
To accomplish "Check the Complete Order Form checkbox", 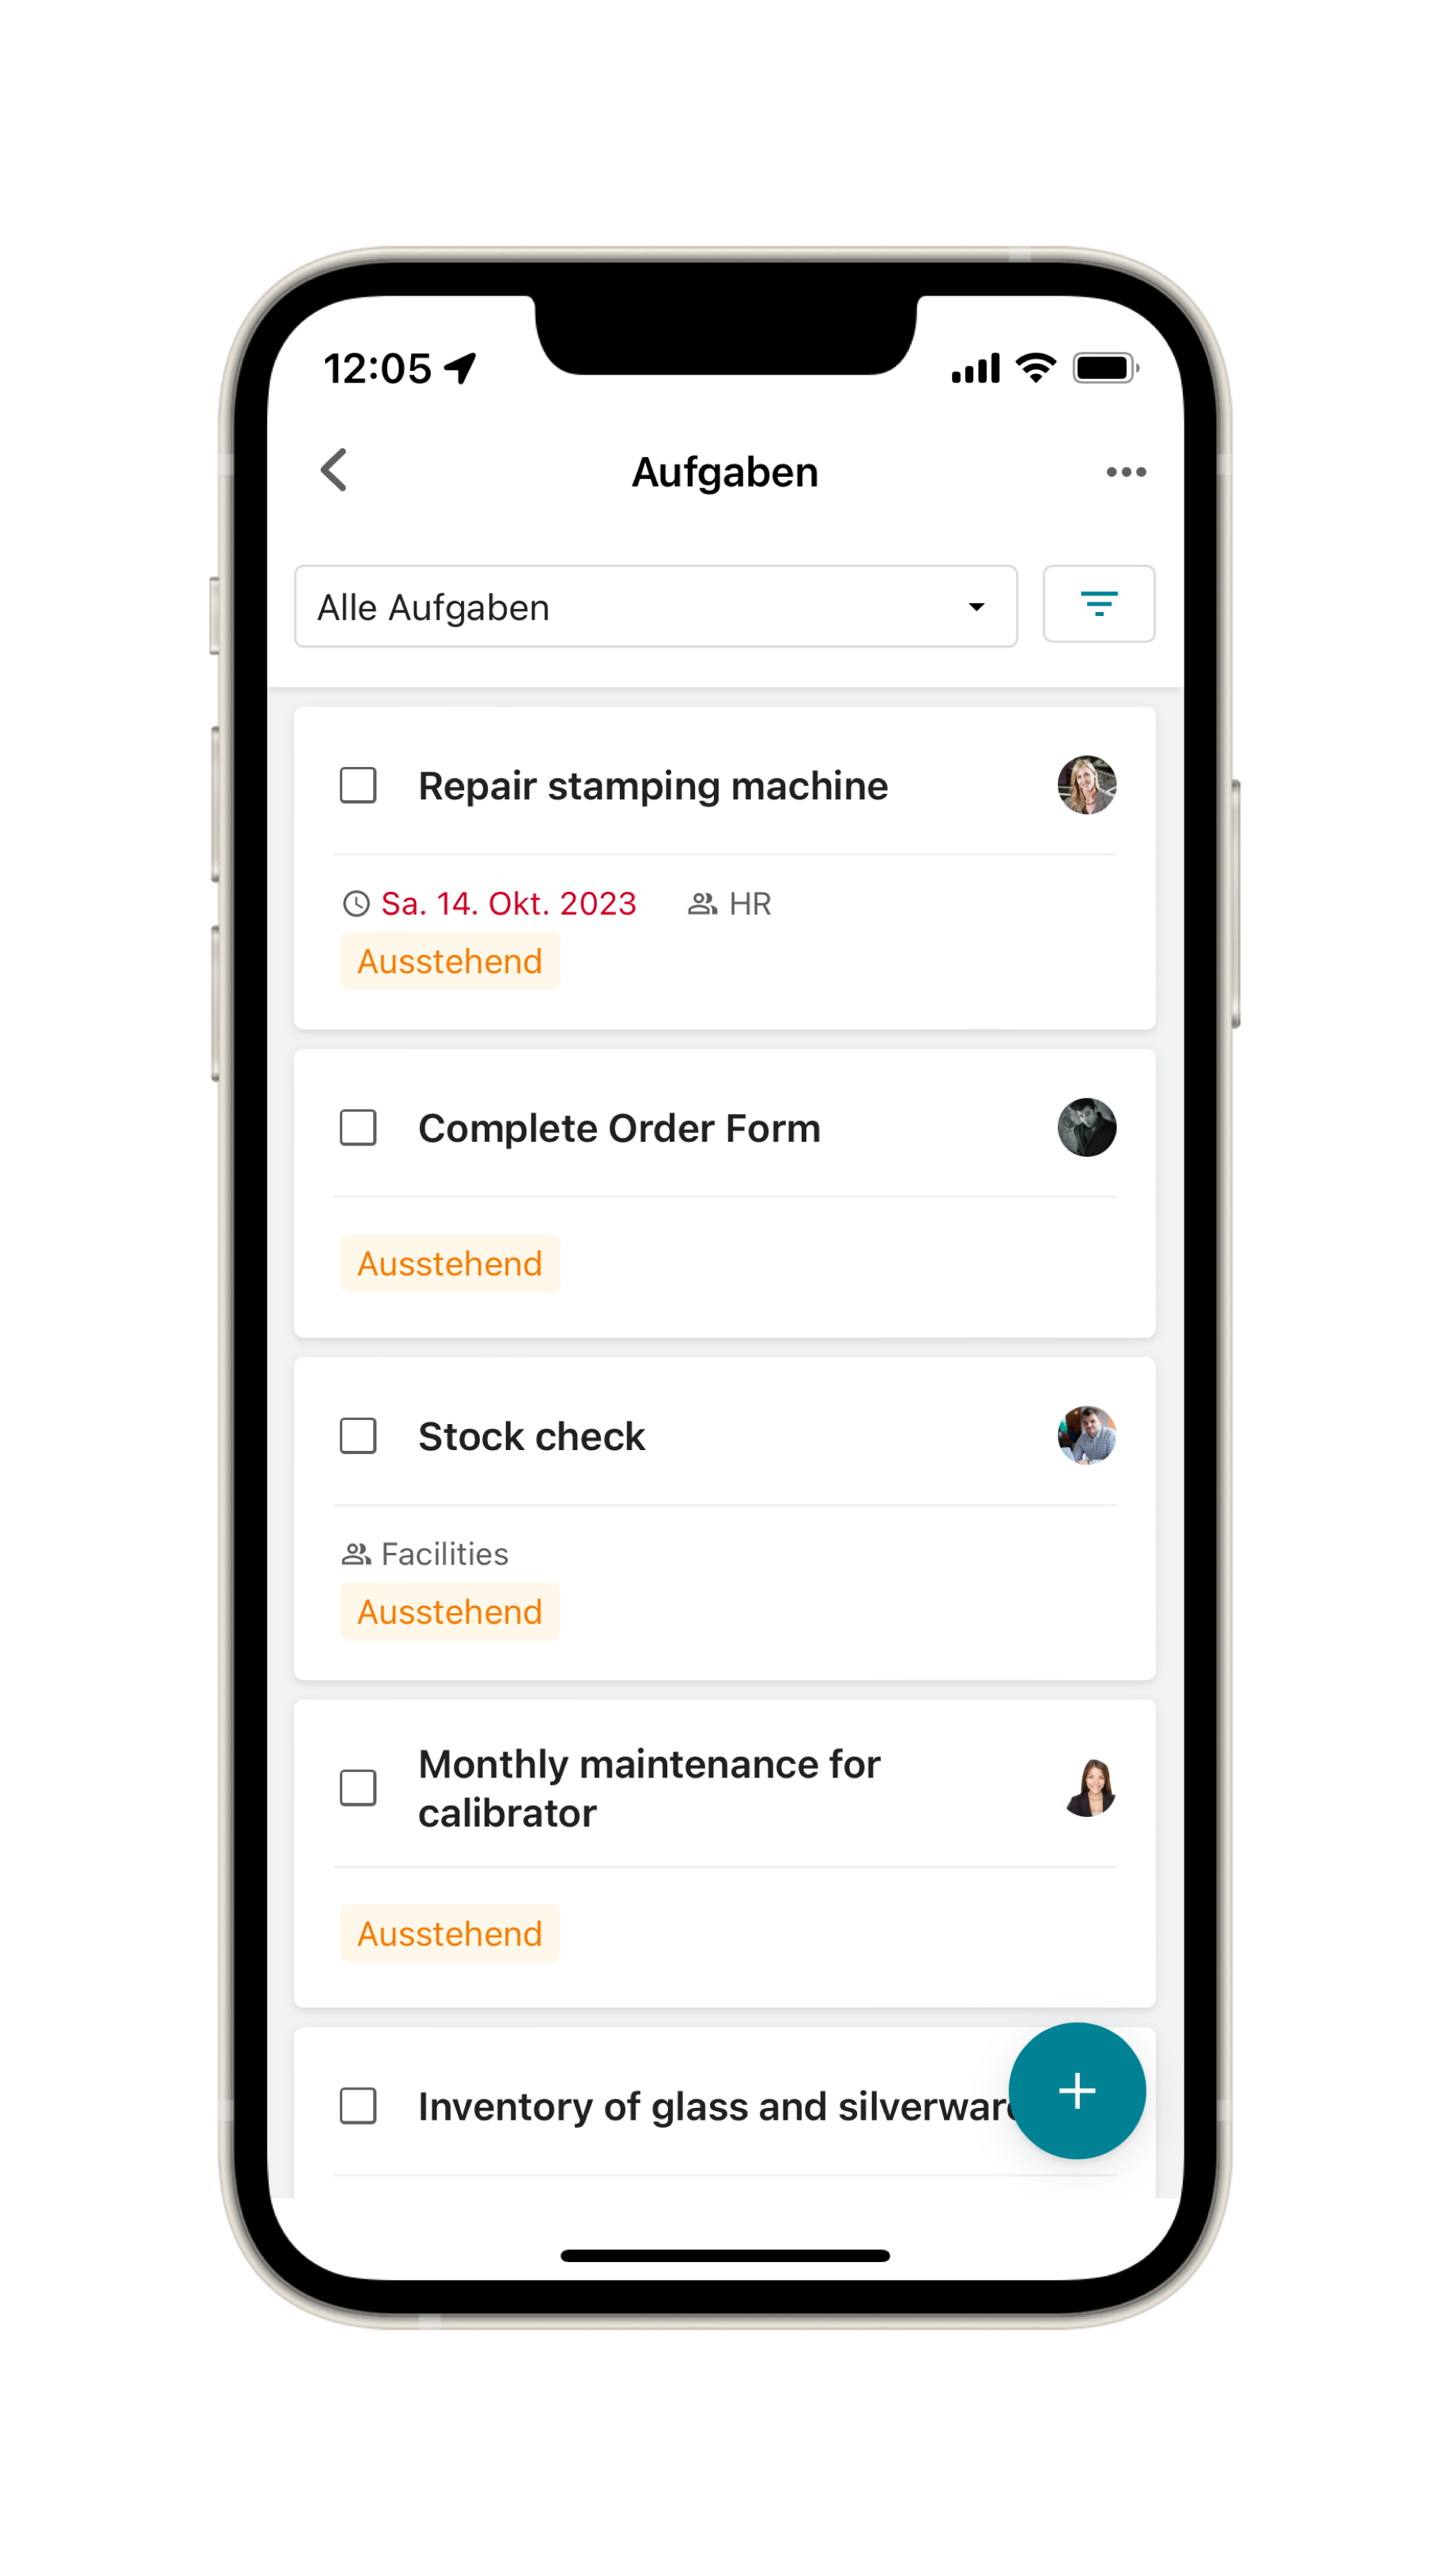I will click(x=358, y=1127).
